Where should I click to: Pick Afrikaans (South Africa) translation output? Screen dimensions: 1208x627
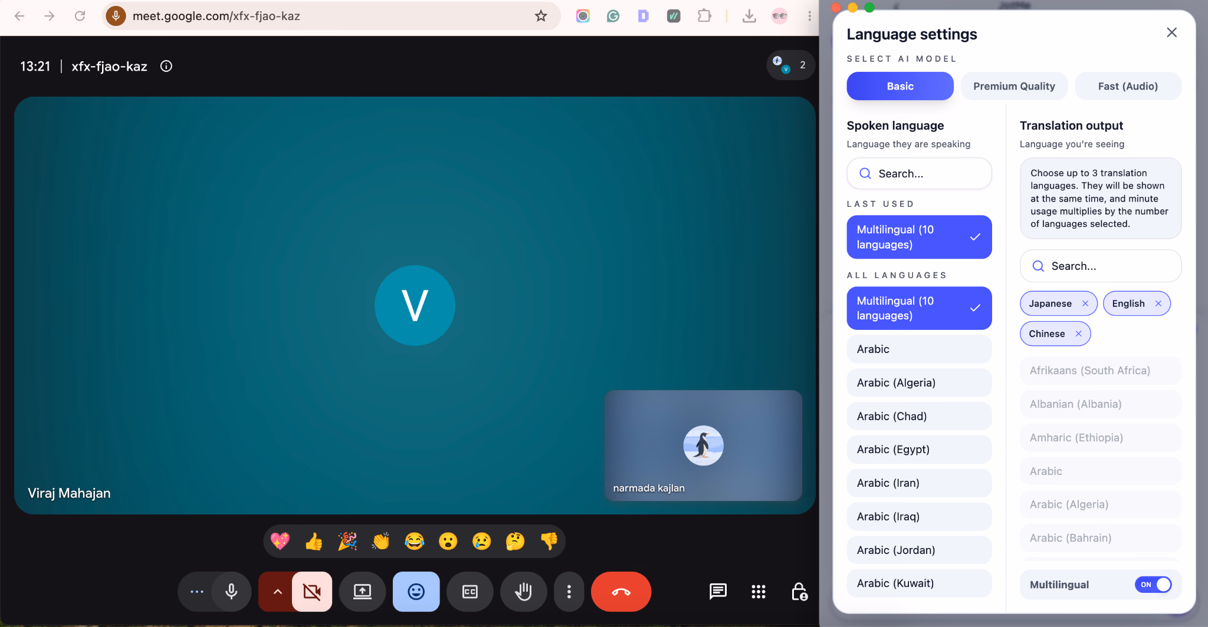1101,371
